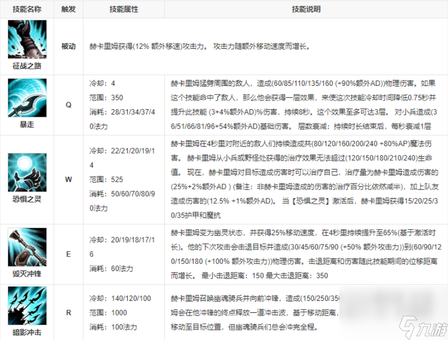
Task: Click the passive description about 12% 额外移速
Action: [200, 46]
